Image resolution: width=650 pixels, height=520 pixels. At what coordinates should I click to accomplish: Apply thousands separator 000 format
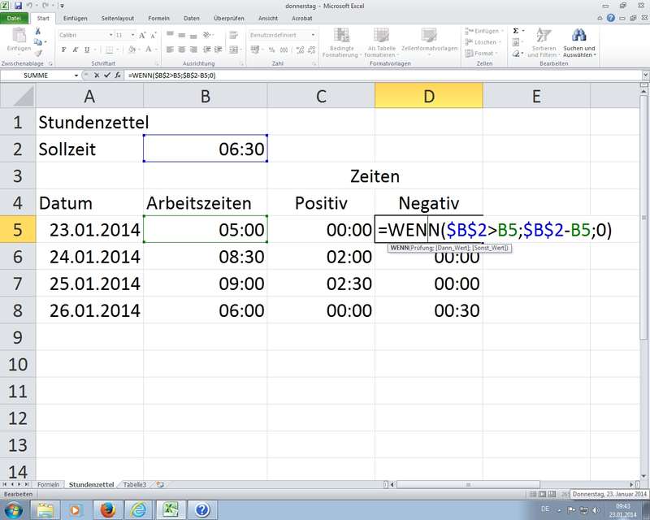(x=284, y=50)
